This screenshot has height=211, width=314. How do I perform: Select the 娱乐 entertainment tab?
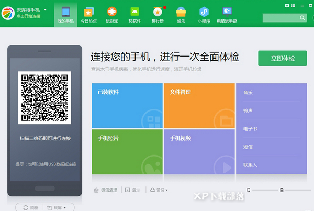181,15
